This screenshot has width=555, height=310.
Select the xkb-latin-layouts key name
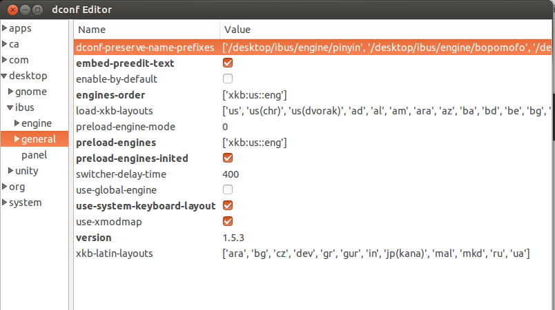(x=115, y=254)
